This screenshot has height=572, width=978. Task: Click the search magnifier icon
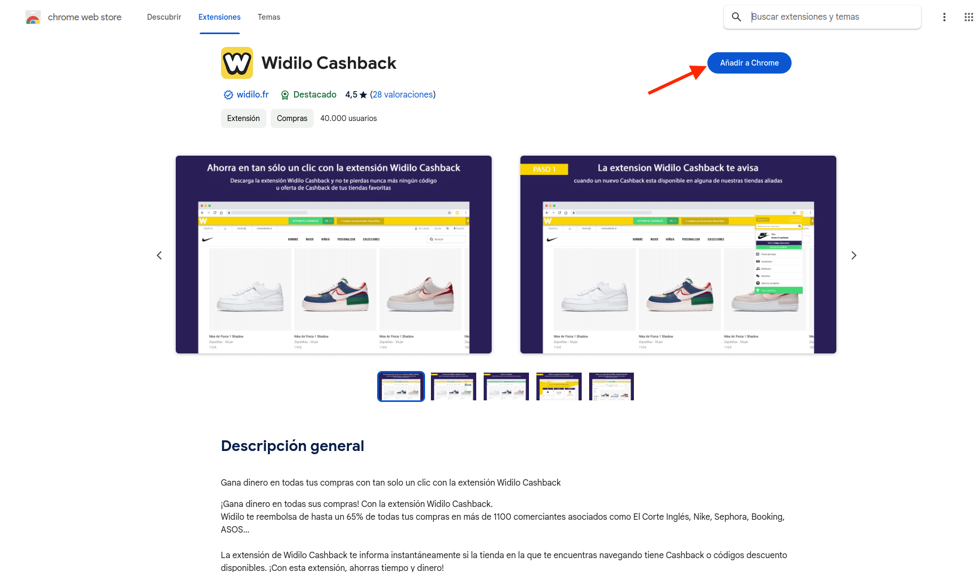pyautogui.click(x=736, y=17)
